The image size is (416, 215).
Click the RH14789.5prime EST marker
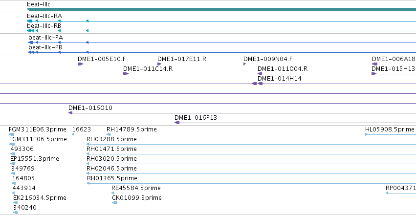click(x=108, y=134)
